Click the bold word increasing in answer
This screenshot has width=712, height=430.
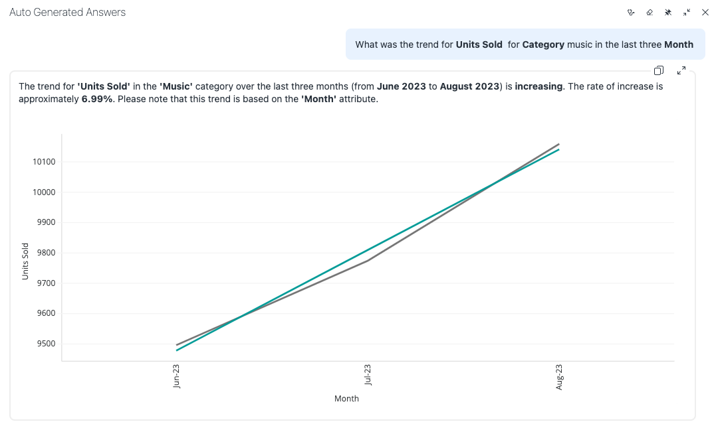(538, 86)
